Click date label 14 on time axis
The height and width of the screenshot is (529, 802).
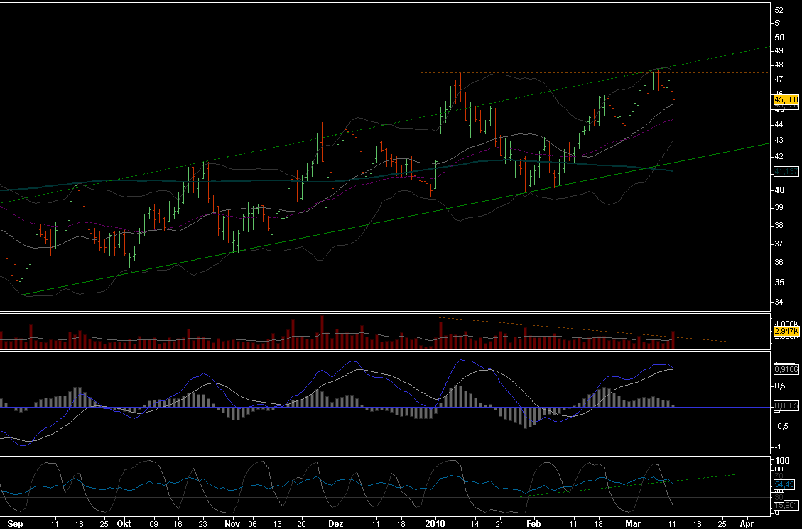tap(475, 524)
